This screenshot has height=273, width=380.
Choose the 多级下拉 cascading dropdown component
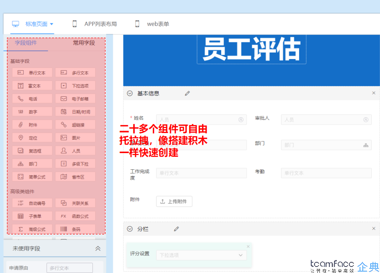(x=75, y=164)
